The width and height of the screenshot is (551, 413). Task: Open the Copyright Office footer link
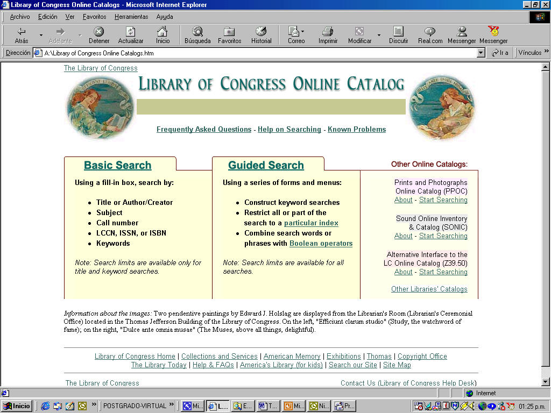pos(422,356)
